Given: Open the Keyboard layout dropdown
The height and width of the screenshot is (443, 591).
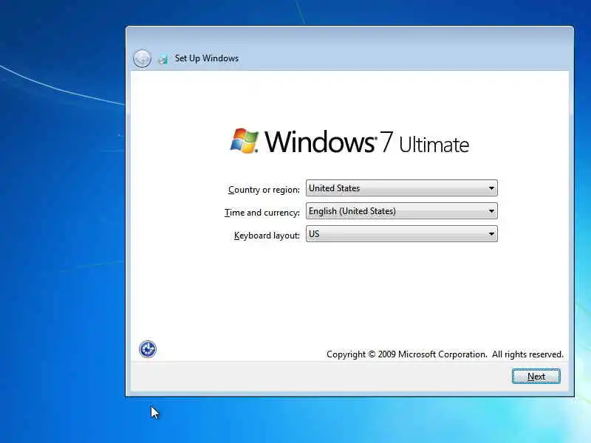Looking at the screenshot, I should point(401,234).
